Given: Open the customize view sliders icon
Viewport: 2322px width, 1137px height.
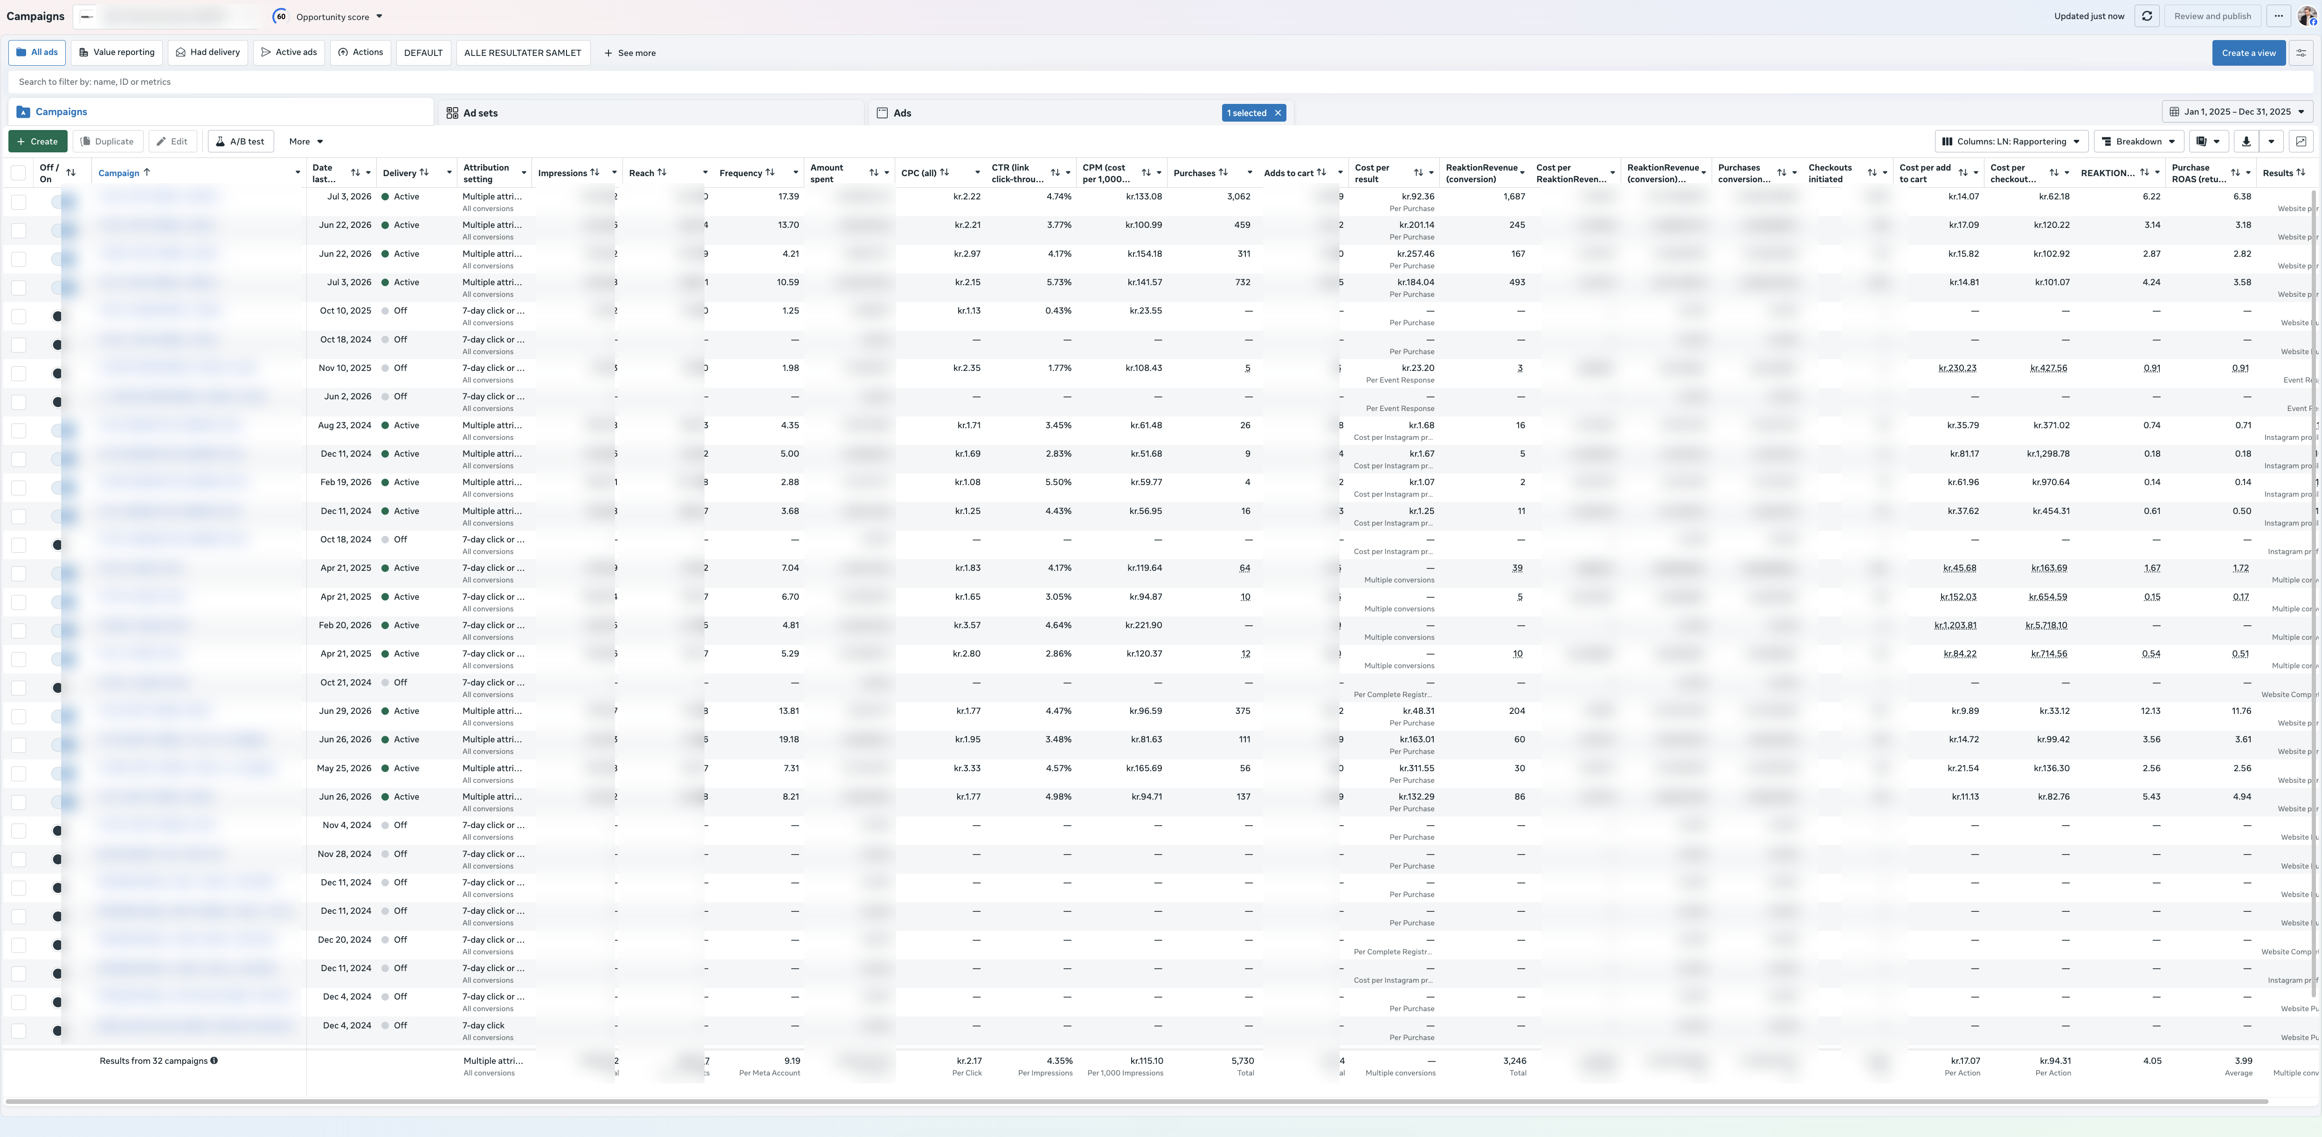Looking at the screenshot, I should tap(2301, 53).
